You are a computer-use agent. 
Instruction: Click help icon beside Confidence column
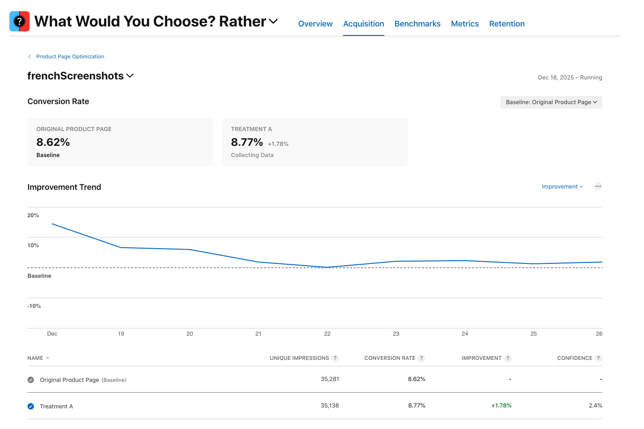(598, 358)
